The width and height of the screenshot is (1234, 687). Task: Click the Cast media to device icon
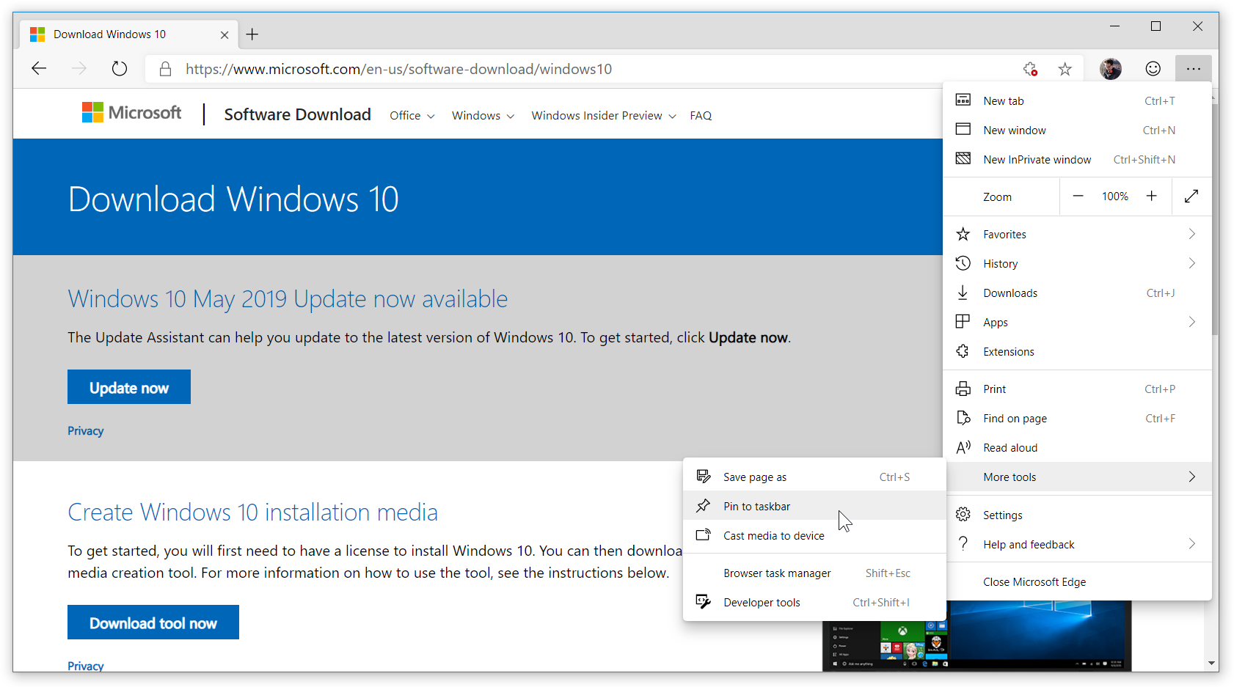pos(703,535)
